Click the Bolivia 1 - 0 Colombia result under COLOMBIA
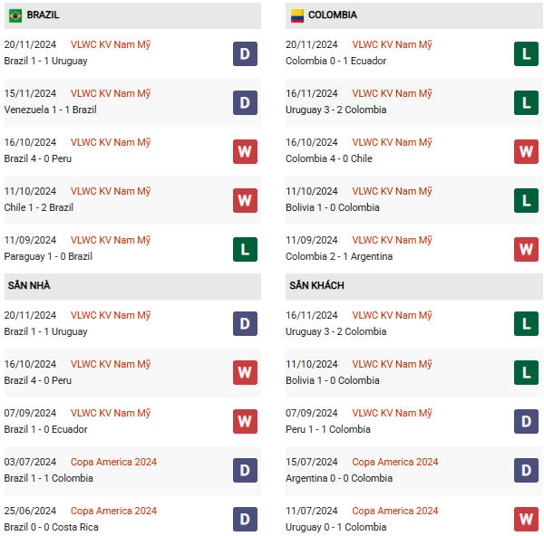This screenshot has height=536, width=544. pyautogui.click(x=333, y=207)
